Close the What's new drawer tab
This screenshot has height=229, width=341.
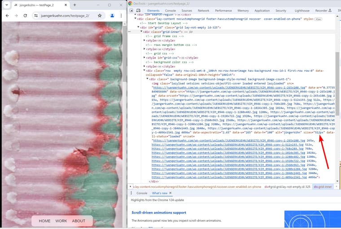point(170,193)
